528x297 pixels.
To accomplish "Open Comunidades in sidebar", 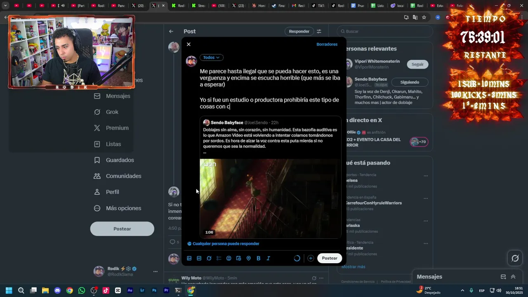I will [x=118, y=176].
